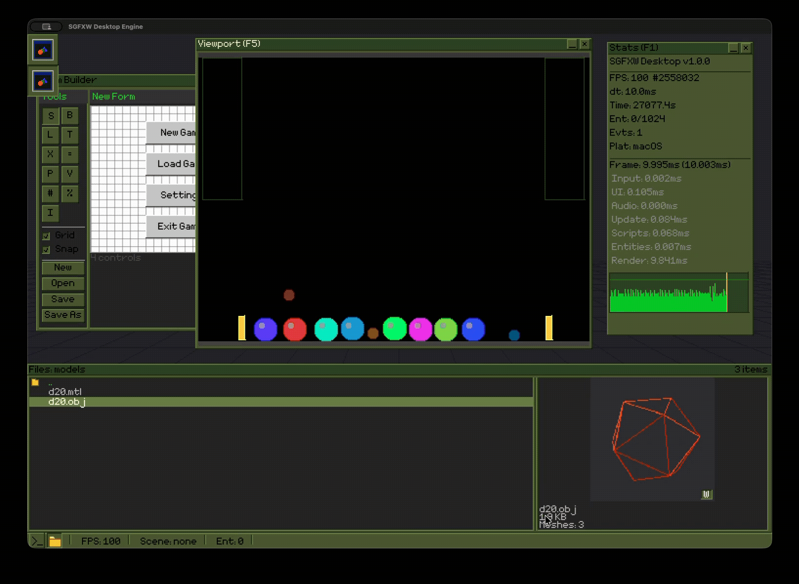Click 'Evts: 1' in the Stats panel
The width and height of the screenshot is (799, 584).
coord(626,133)
